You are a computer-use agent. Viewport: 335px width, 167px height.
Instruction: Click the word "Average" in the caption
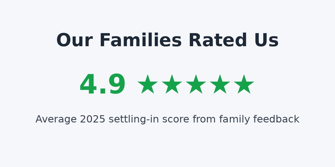coord(56,119)
